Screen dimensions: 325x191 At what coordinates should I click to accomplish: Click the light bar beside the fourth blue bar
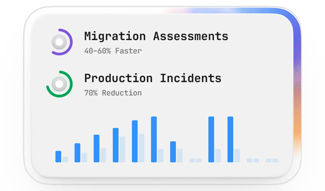[x=122, y=149]
